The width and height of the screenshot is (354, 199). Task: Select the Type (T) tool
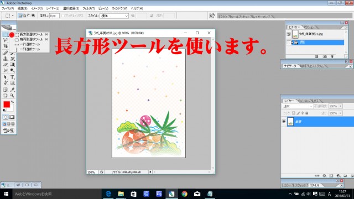[12, 77]
